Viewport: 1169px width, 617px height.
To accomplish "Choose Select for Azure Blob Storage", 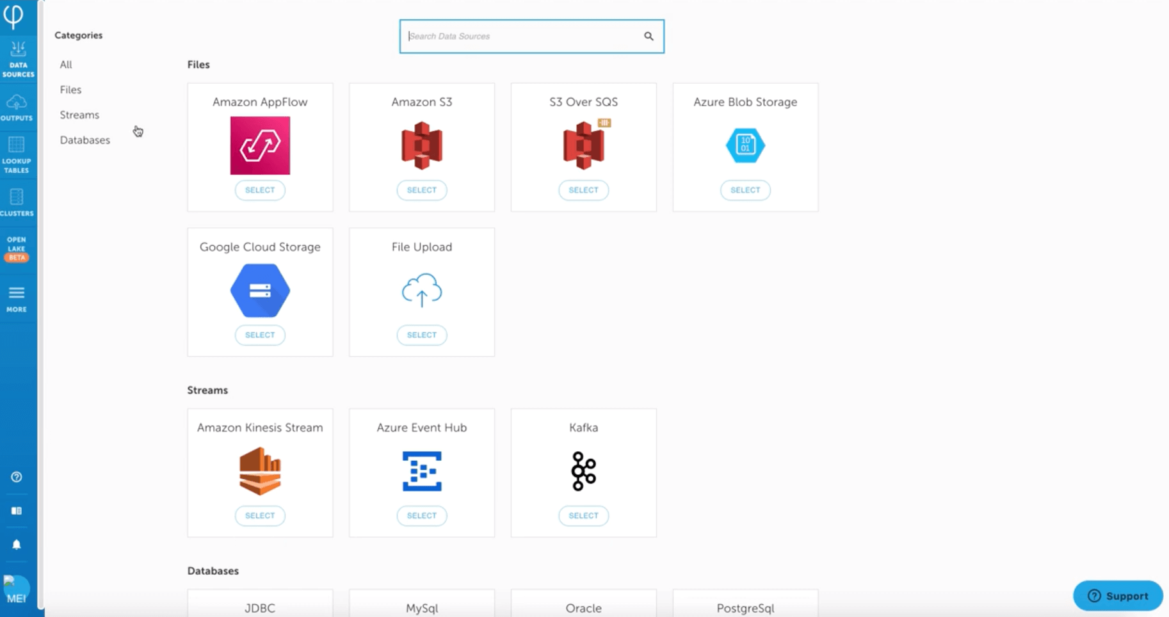I will coord(745,190).
